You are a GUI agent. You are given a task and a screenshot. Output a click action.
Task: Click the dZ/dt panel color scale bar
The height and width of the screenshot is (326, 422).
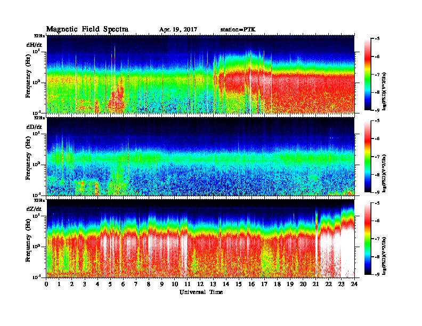click(x=368, y=239)
